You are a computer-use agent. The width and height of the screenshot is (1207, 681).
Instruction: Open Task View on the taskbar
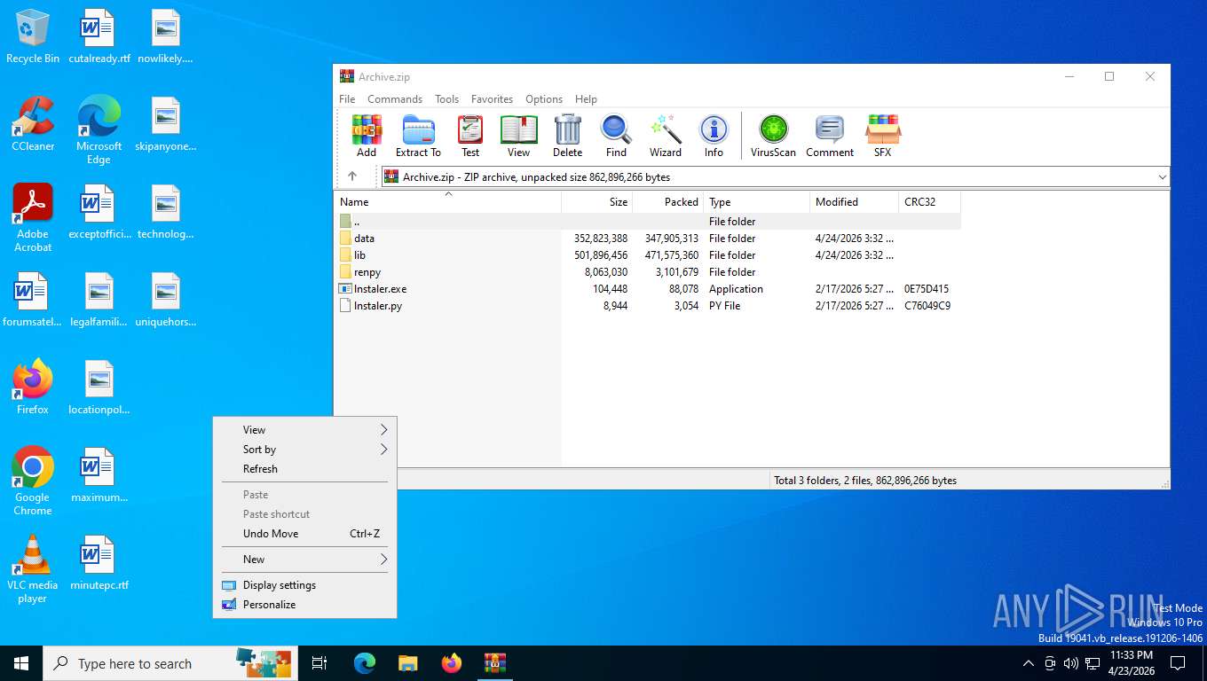coord(319,663)
